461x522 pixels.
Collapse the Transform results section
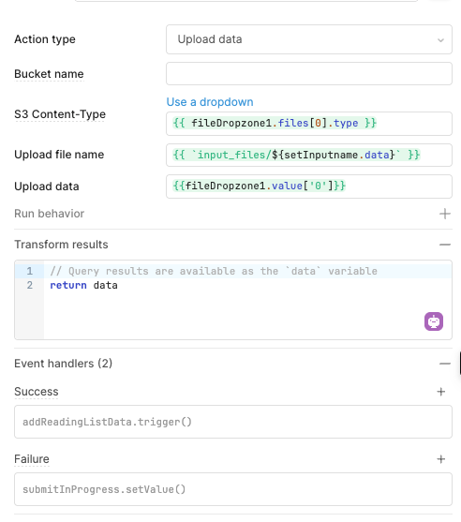coord(445,245)
